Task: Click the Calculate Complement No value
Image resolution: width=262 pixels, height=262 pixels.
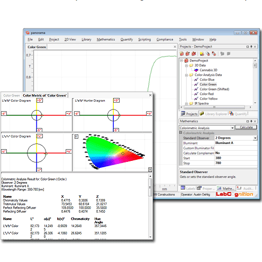Action: pyautogui.click(x=236, y=153)
